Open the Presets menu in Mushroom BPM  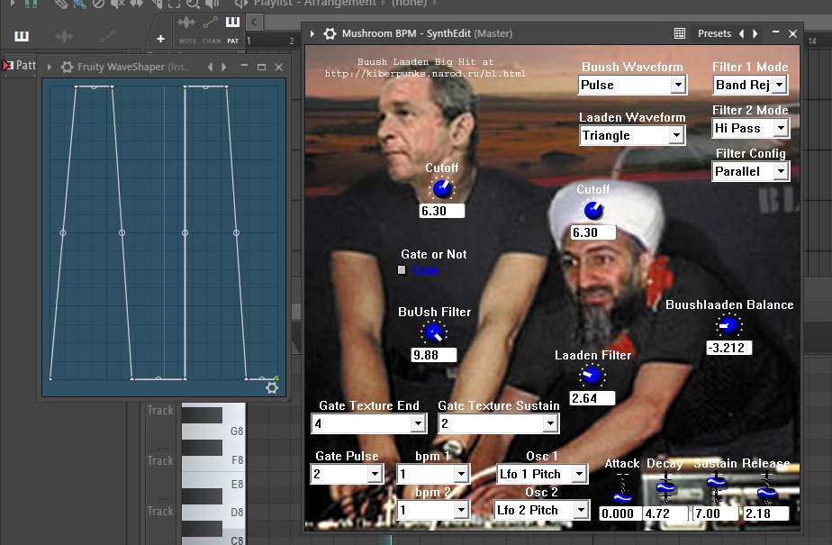click(x=714, y=33)
